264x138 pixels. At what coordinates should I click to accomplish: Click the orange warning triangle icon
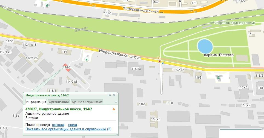pos(114,109)
